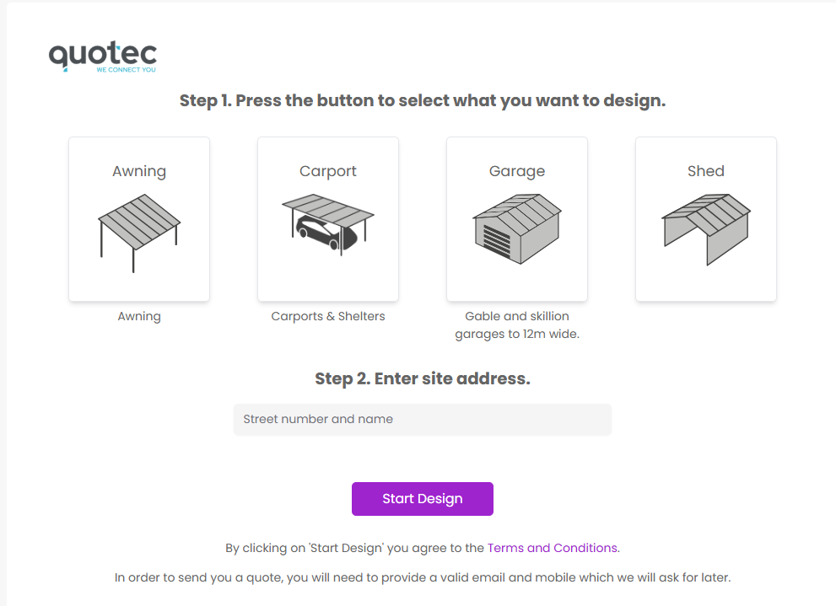
Task: Click the email and mobile notice text
Action: click(x=423, y=578)
